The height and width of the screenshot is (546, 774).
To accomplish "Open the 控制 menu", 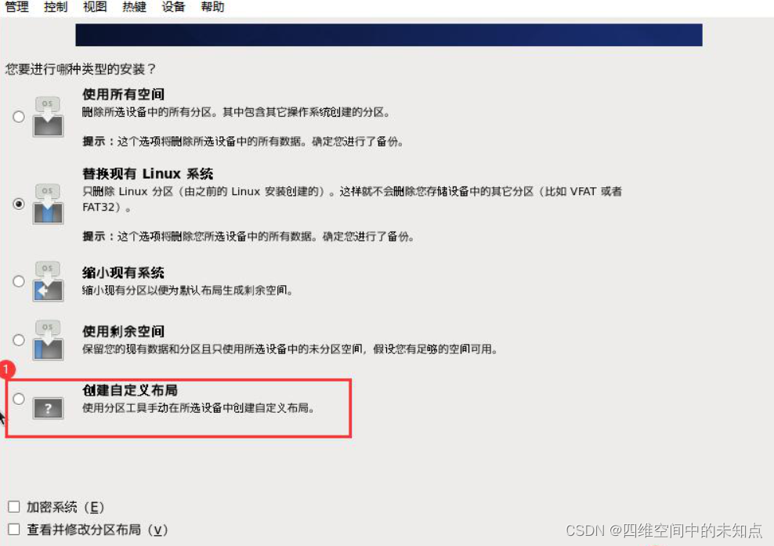I will point(56,7).
